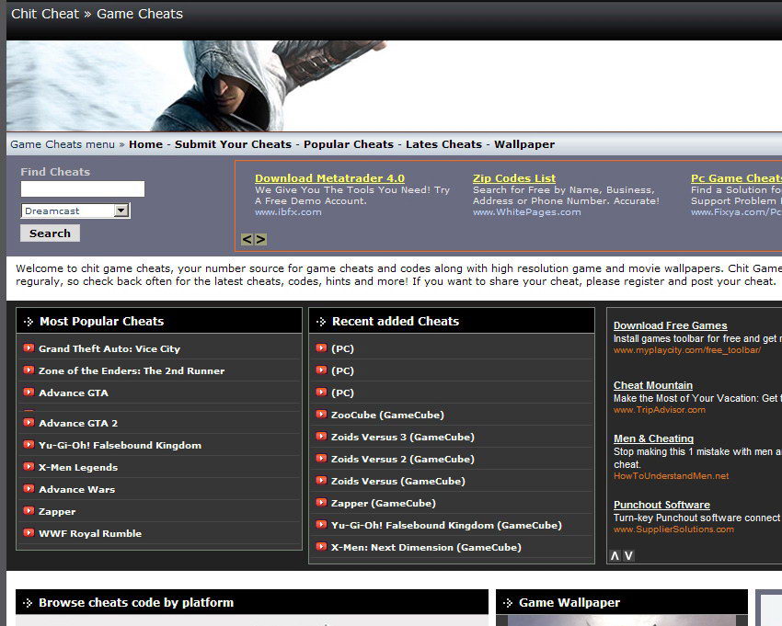Open Yu-Gi-Oh! Falsebound Kingdom (GameCube) link

pos(446,525)
